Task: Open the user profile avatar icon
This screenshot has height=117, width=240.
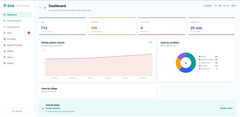Action: pos(233,6)
